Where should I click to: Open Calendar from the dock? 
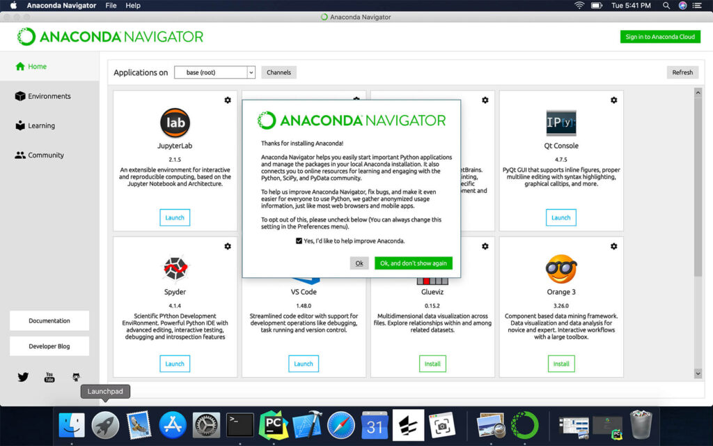coord(375,425)
